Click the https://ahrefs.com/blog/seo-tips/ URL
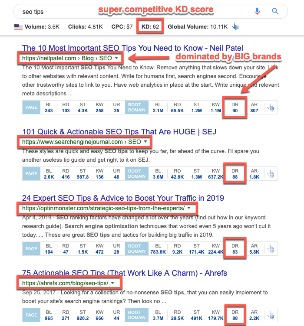Image resolution: width=304 pixels, height=326 pixels. click(65, 283)
